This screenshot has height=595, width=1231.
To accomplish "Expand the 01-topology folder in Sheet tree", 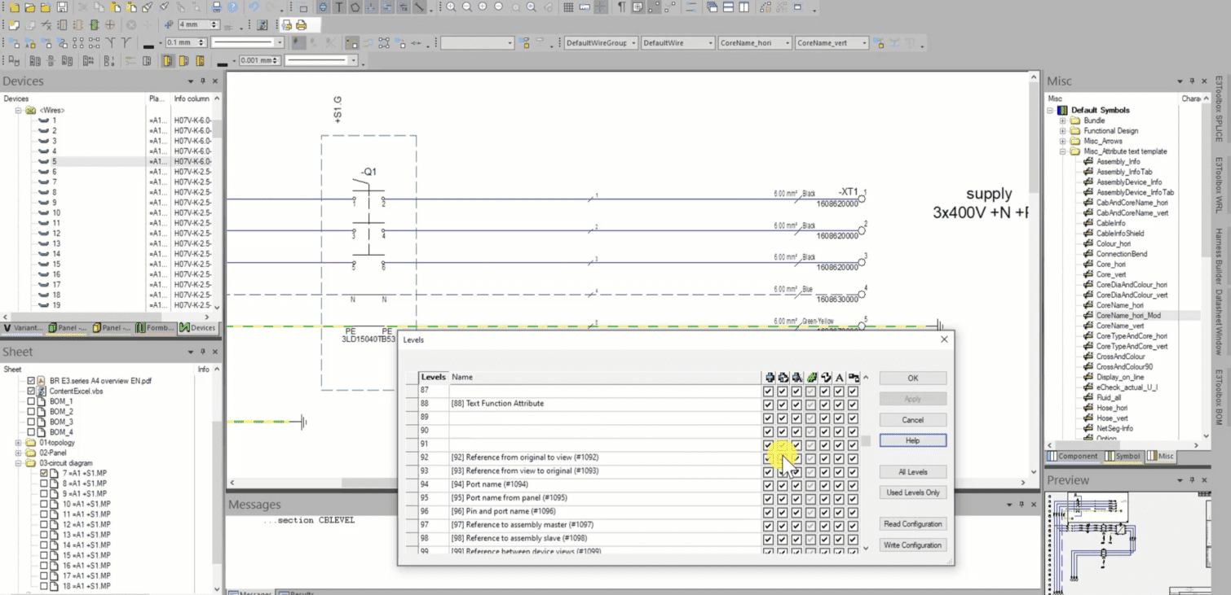I will (x=18, y=443).
